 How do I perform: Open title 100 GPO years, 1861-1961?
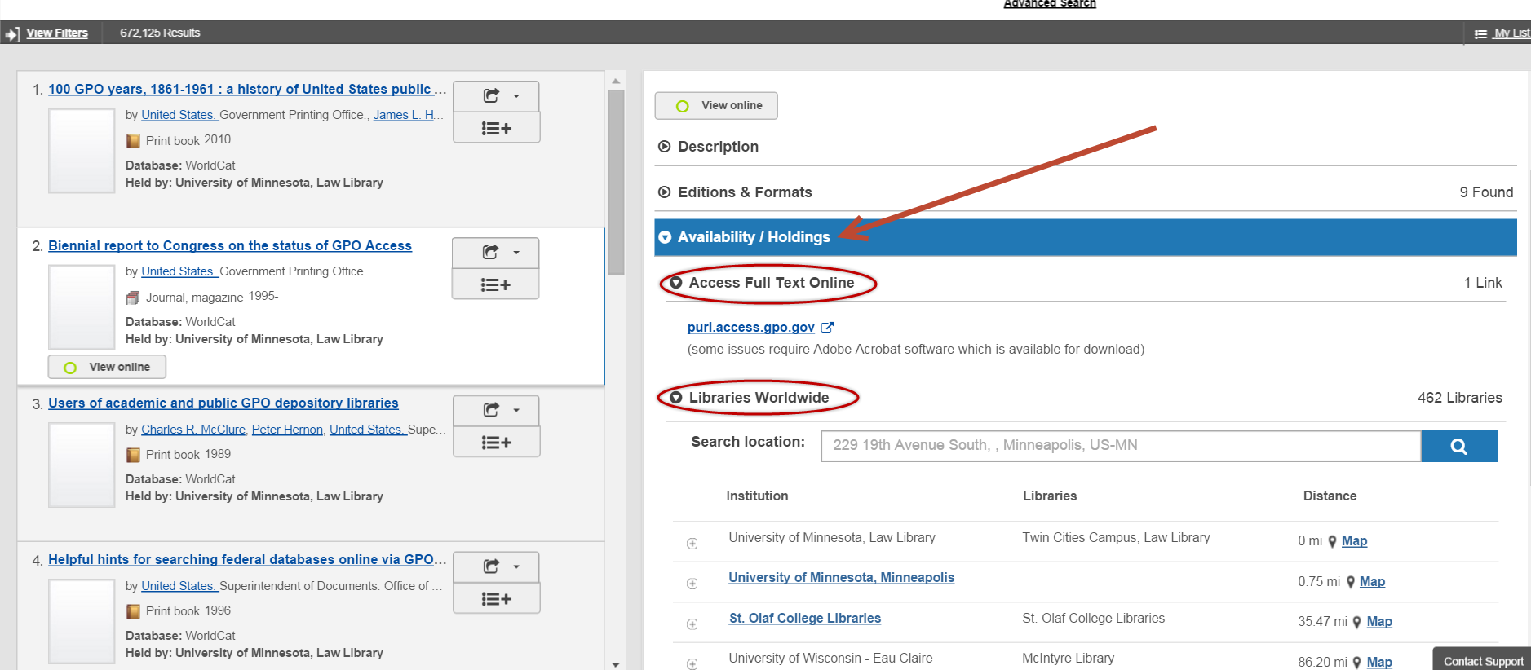(x=247, y=89)
